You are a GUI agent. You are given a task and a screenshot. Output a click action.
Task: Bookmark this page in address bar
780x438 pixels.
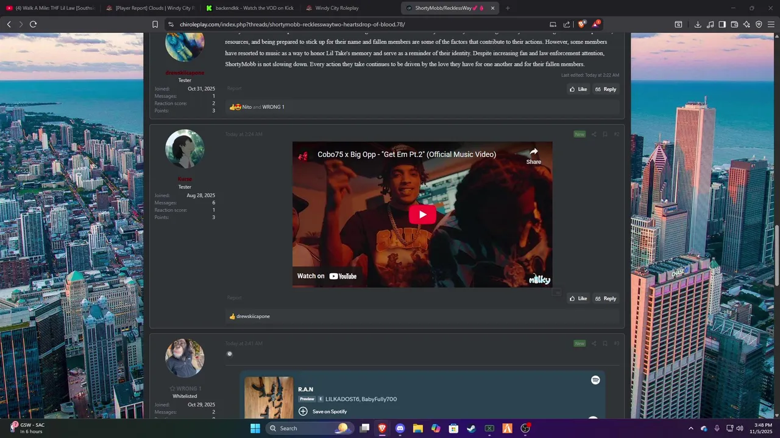(x=155, y=24)
